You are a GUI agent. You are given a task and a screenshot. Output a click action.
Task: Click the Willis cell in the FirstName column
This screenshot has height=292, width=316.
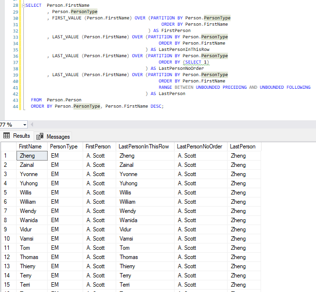pyautogui.click(x=32, y=193)
